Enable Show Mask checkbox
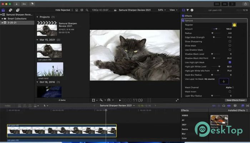250x143 pixels. pos(230,45)
